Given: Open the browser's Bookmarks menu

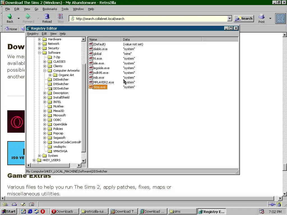Looking at the screenshot, I should click(50, 9).
